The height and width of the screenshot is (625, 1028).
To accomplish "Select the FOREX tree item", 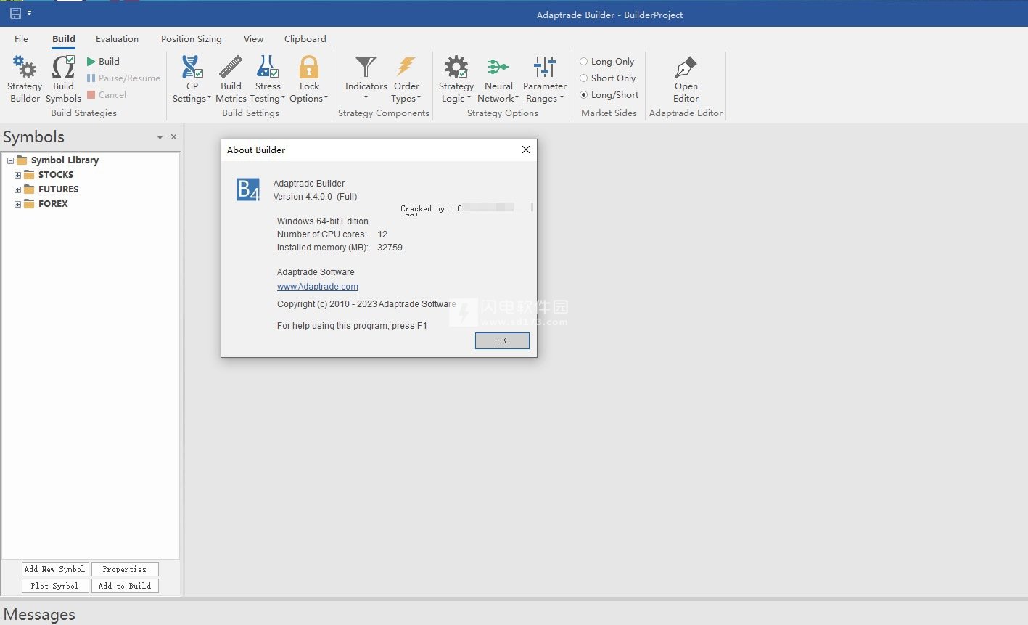I will [53, 204].
